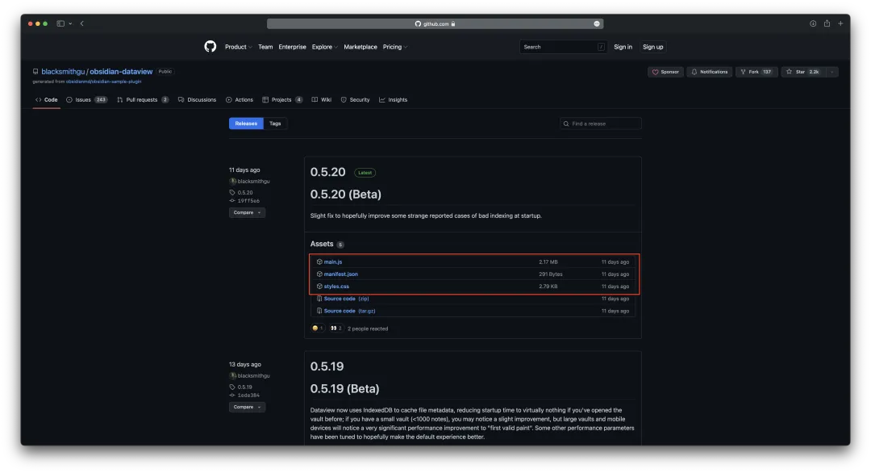Open the 0.5.19 tag link
Image resolution: width=871 pixels, height=473 pixels.
[245, 387]
